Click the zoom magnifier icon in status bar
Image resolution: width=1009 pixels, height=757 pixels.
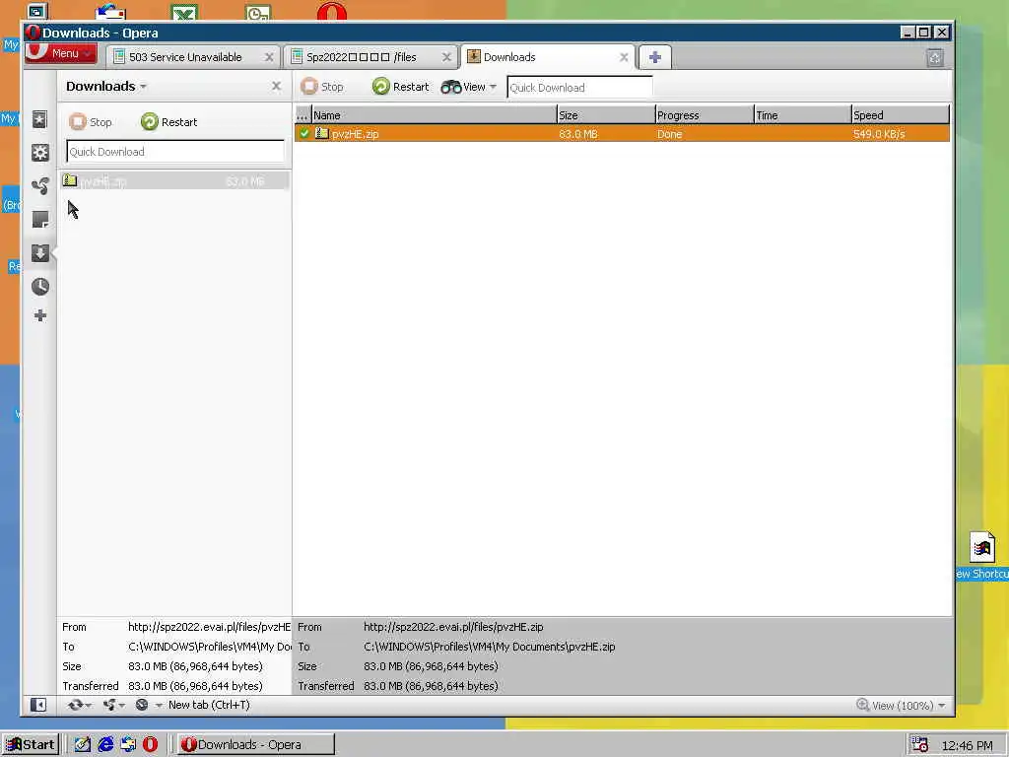point(863,705)
